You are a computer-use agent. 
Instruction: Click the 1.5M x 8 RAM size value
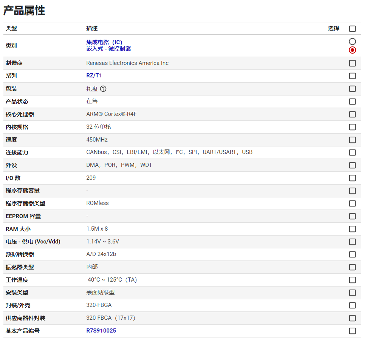(97, 229)
